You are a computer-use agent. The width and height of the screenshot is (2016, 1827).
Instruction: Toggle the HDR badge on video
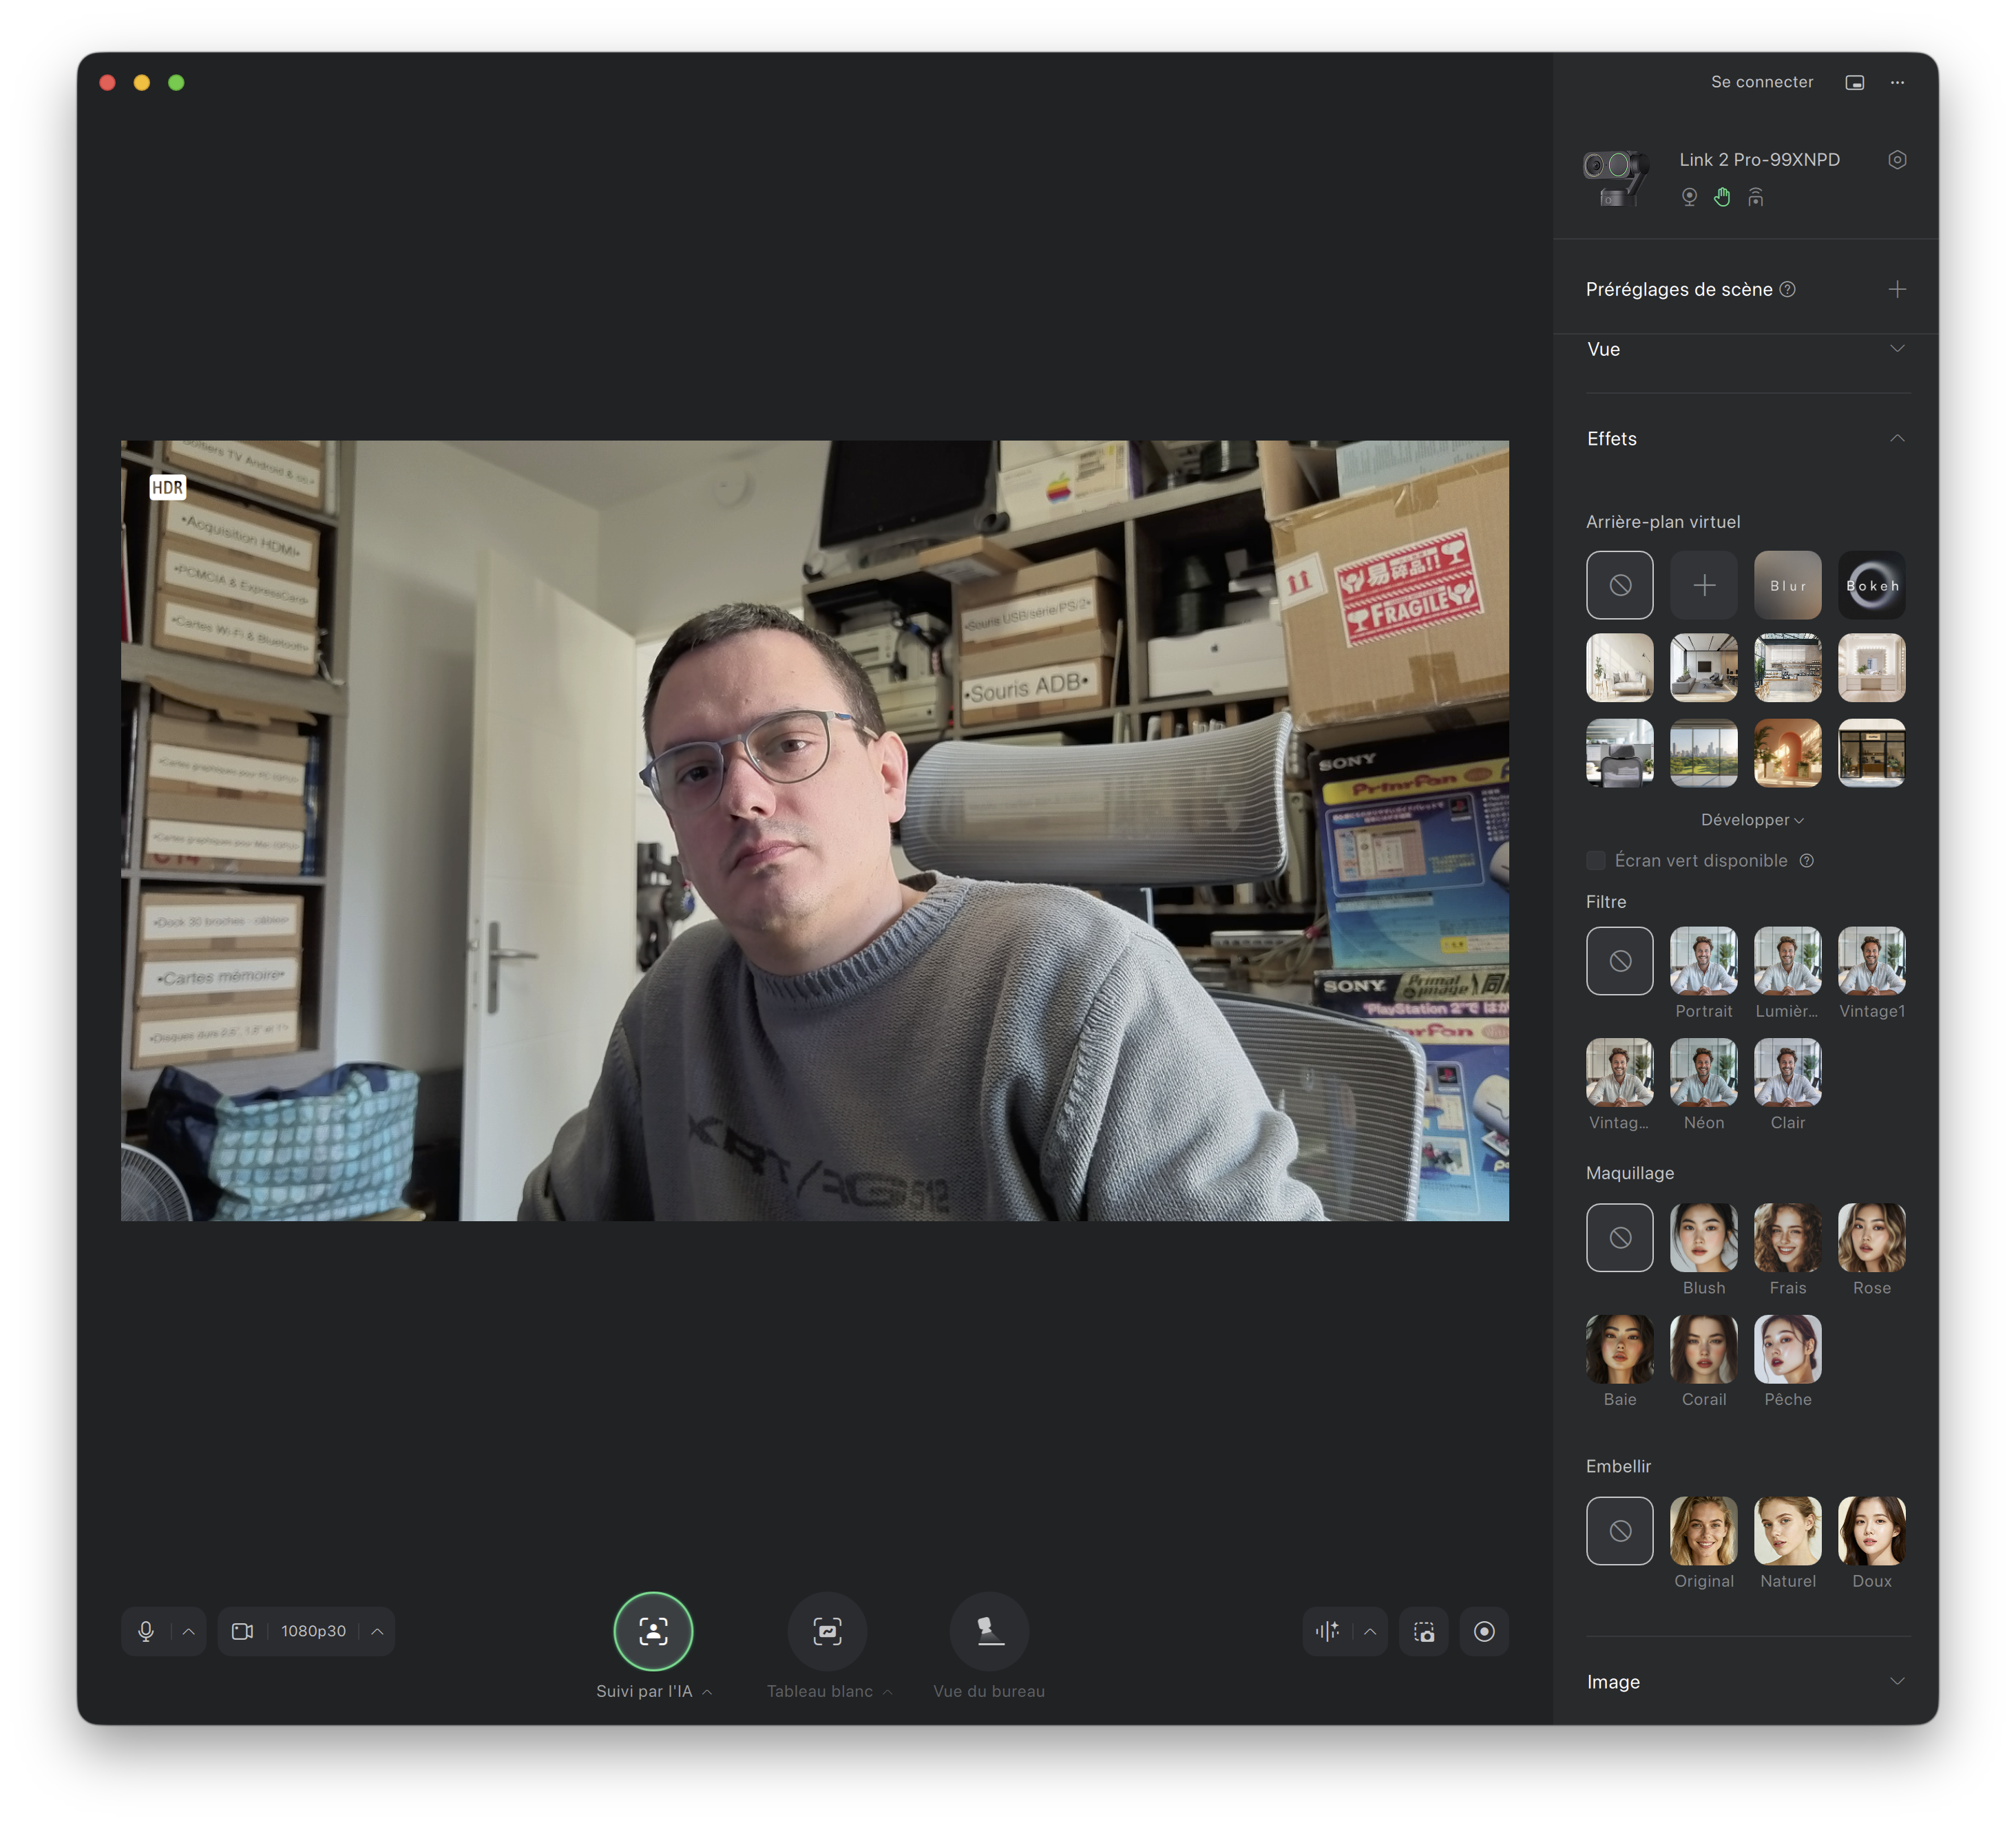tap(167, 487)
